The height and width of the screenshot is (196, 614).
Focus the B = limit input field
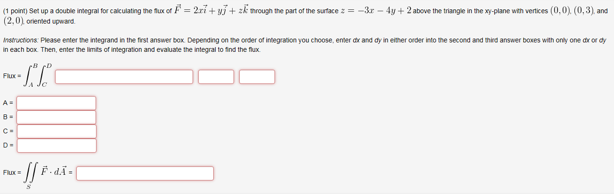pyautogui.click(x=57, y=117)
